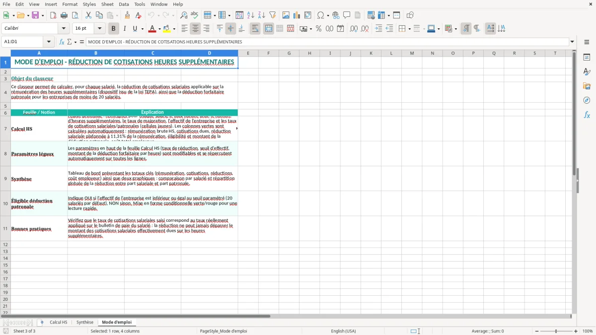Expand the Name Box A1:D1 dropdown
This screenshot has height=335, width=596.
(49, 42)
